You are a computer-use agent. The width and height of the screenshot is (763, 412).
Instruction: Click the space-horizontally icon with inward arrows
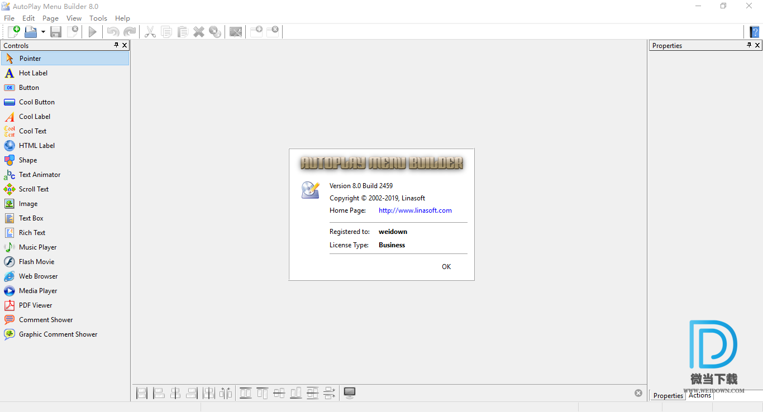(x=226, y=393)
